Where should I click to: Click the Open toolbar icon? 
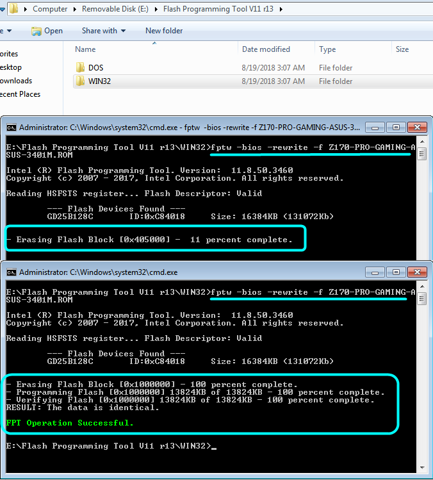[37, 31]
